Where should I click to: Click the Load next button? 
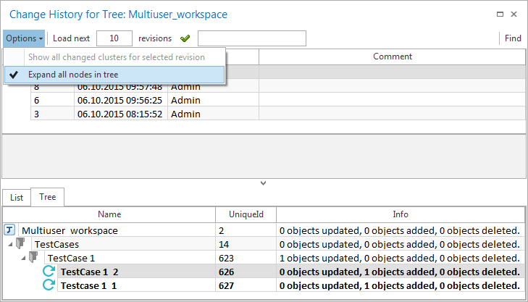[x=70, y=38]
